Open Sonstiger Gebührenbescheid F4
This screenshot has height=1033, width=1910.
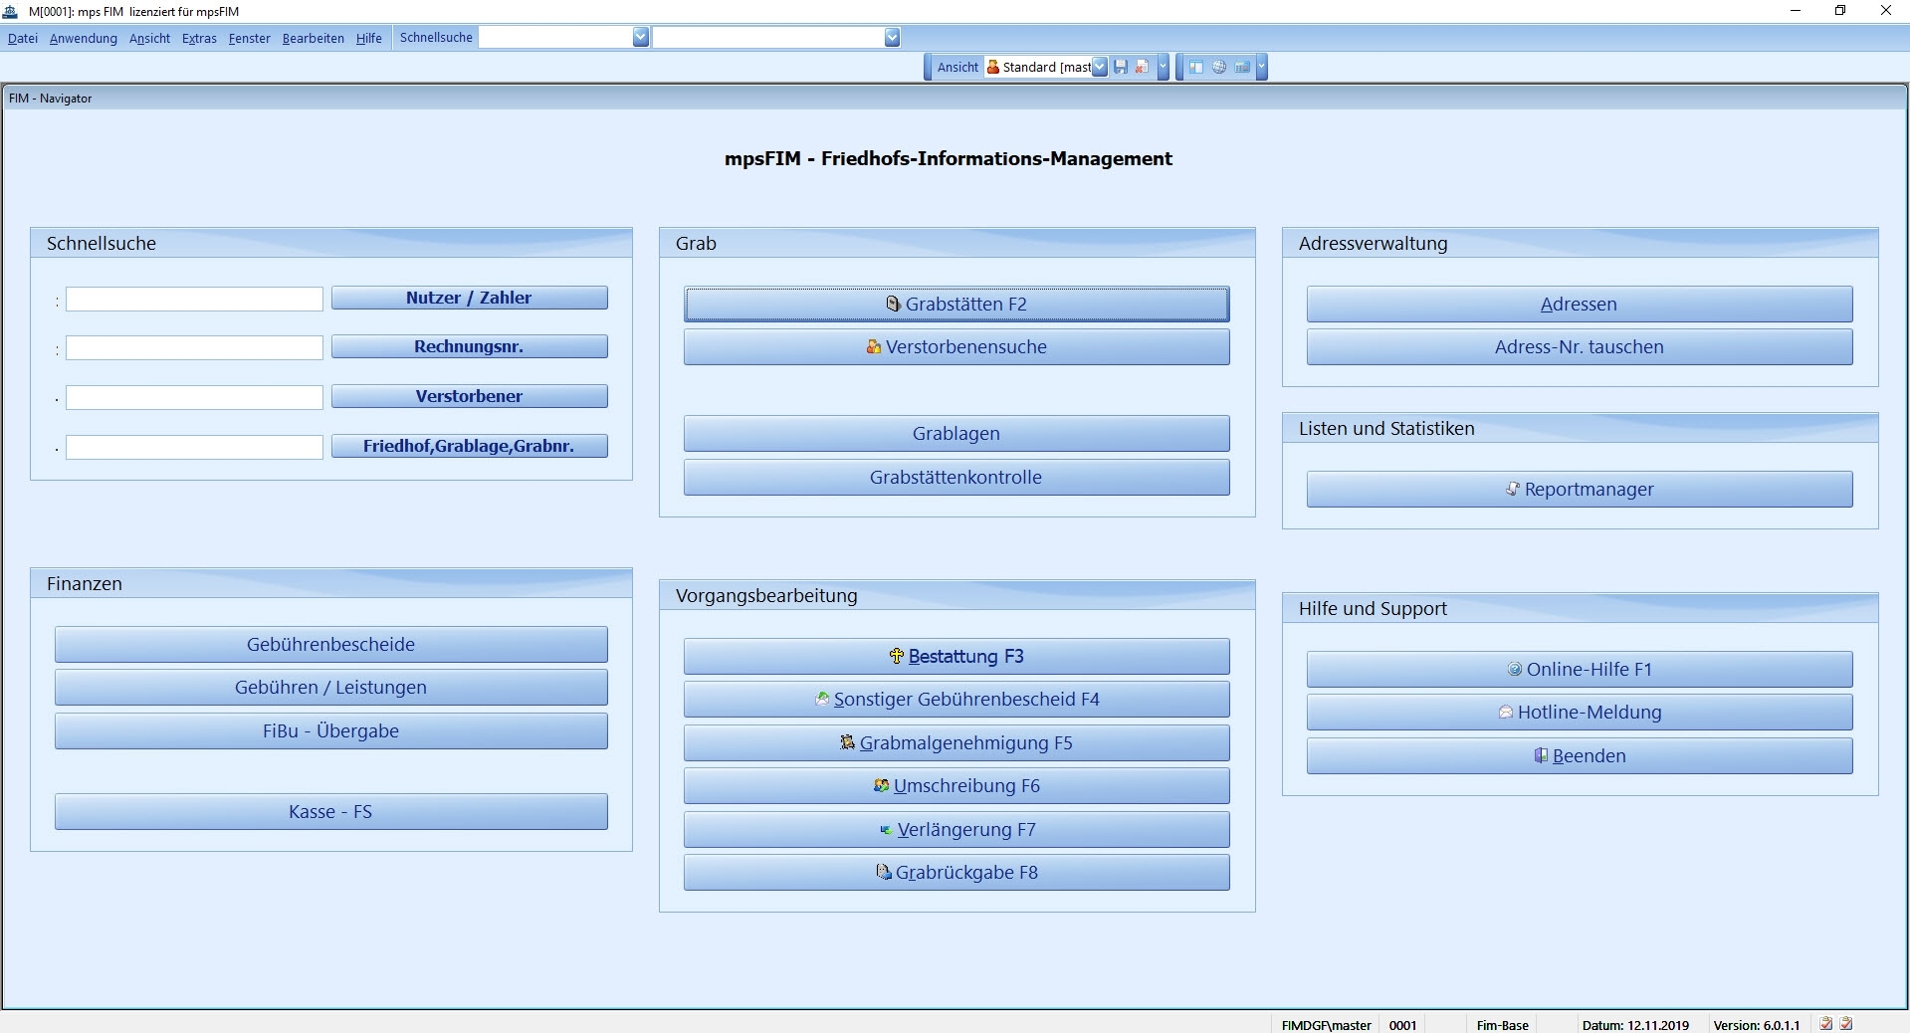click(x=956, y=700)
